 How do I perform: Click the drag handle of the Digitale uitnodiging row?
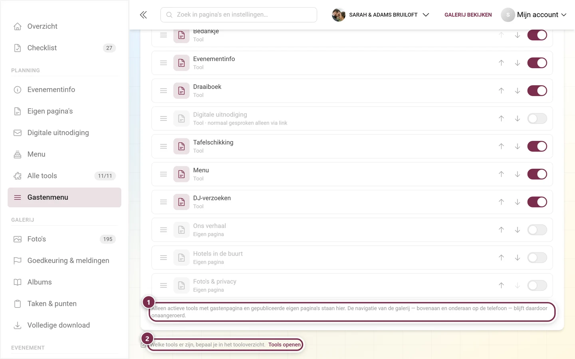[163, 118]
